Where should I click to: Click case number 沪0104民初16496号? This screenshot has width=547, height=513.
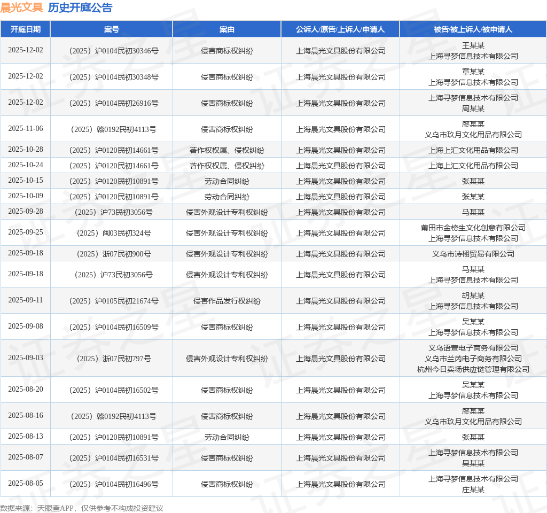(x=114, y=484)
